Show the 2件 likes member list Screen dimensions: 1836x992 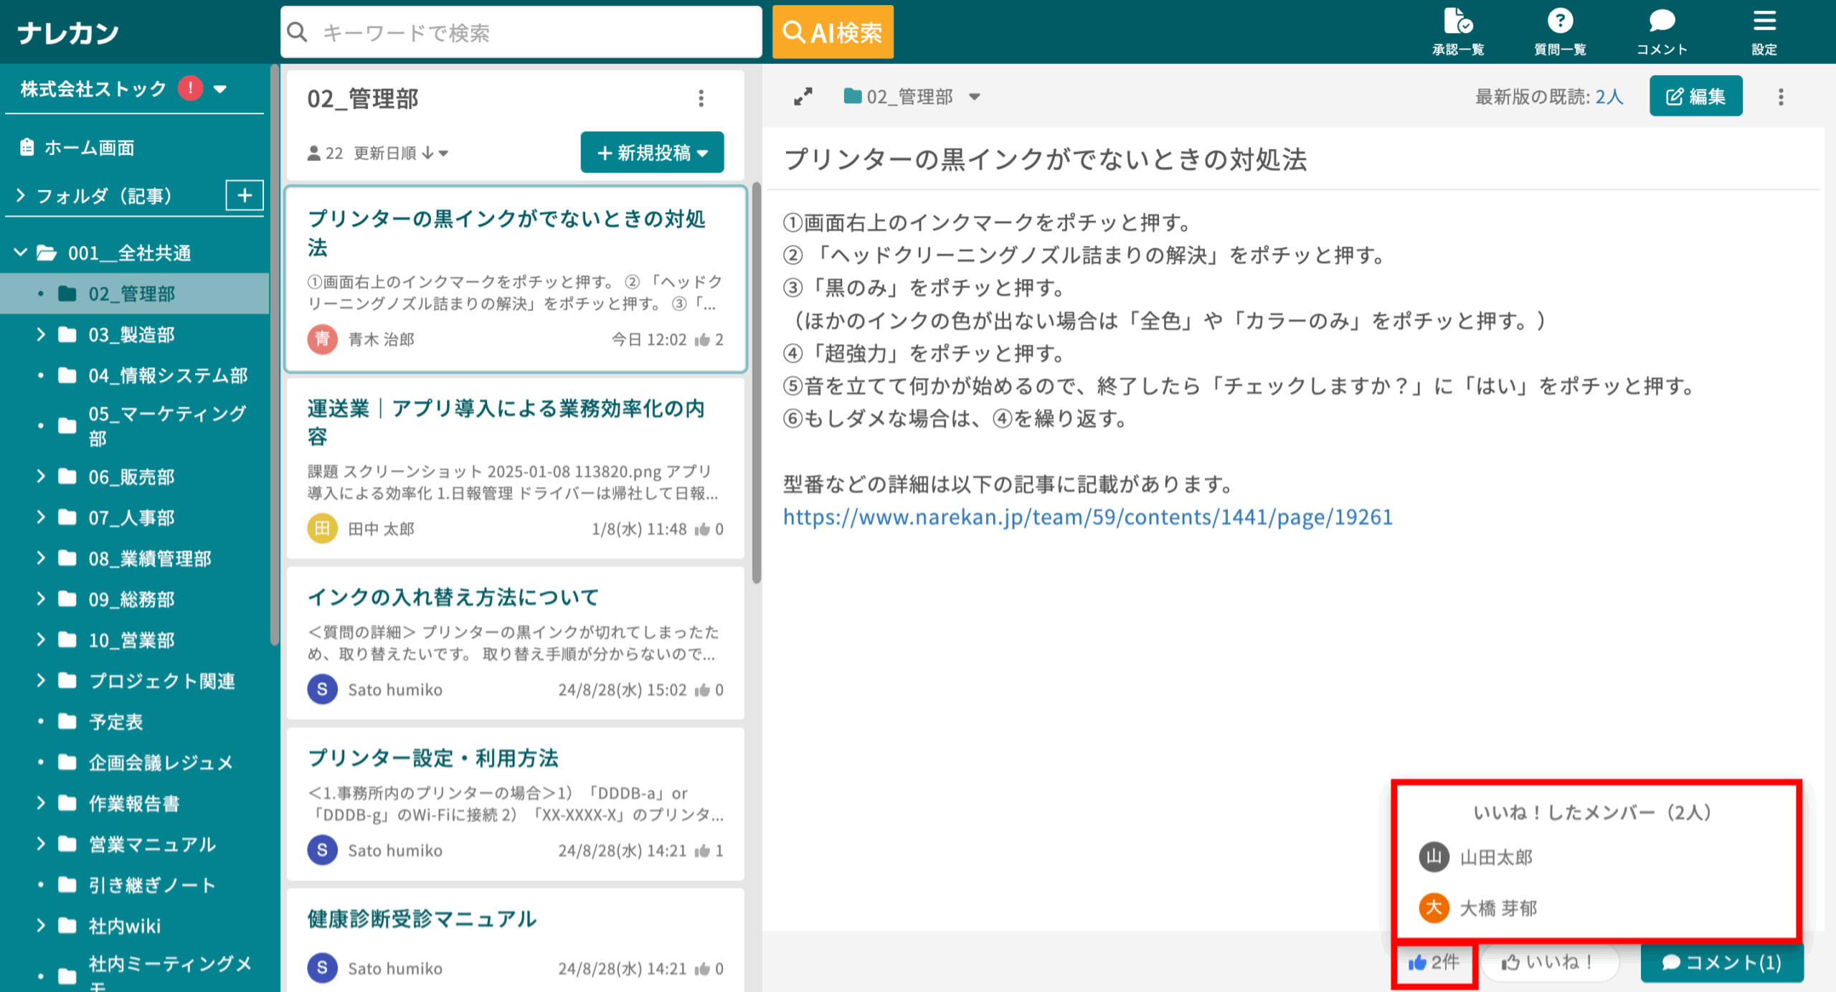(x=1434, y=963)
